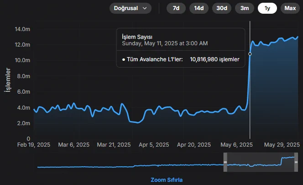Select the 14d time range
This screenshot has height=185, width=303.
point(199,8)
